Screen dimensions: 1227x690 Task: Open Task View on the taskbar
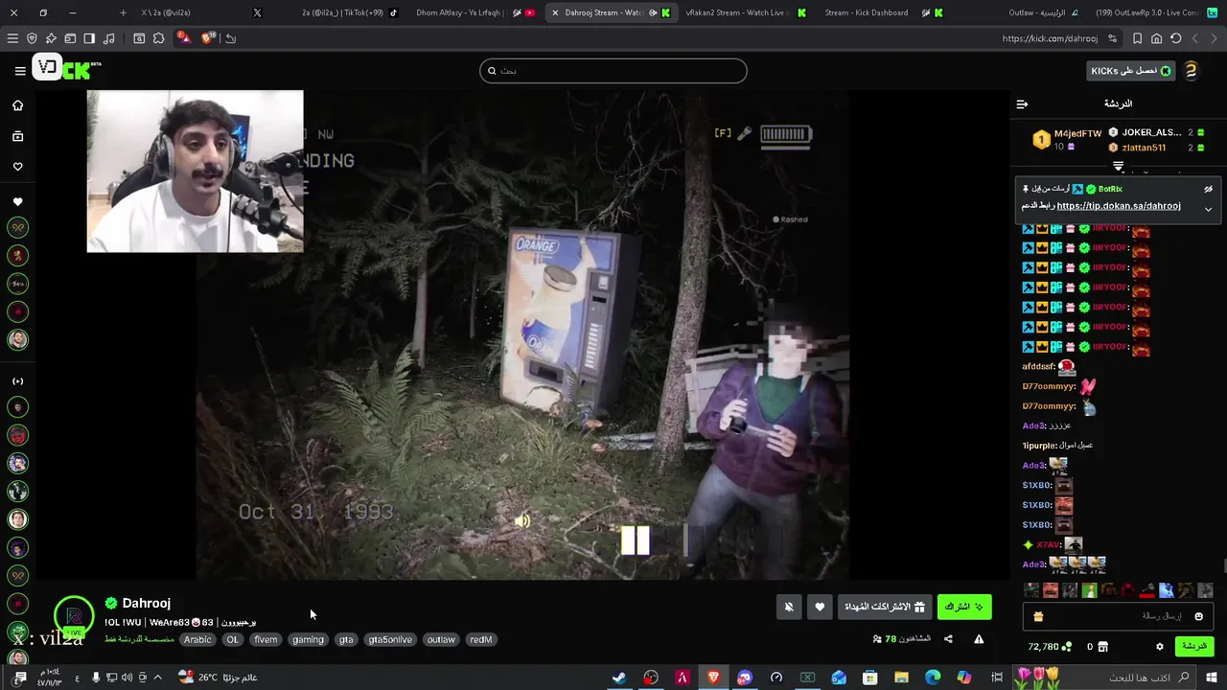[x=997, y=678]
